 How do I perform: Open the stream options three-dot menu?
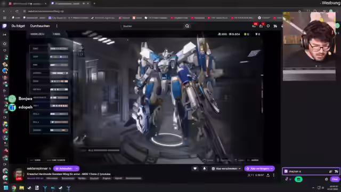[273, 175]
